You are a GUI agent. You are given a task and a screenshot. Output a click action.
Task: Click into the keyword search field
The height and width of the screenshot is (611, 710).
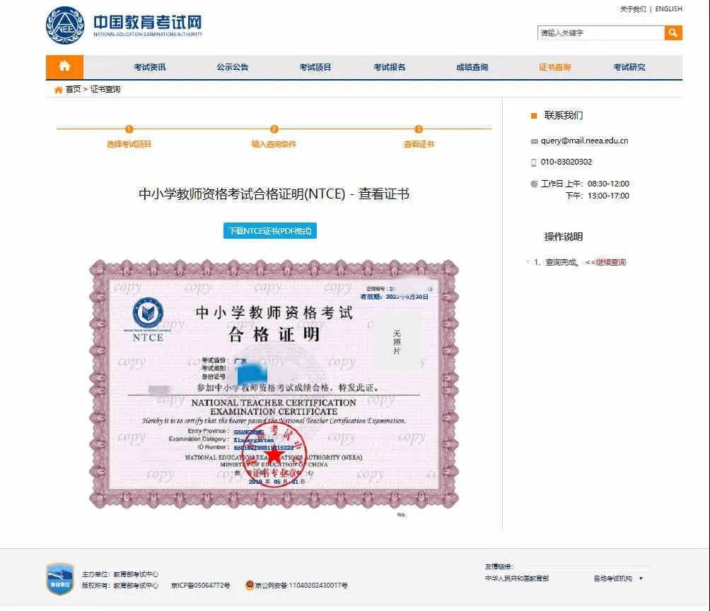[600, 32]
